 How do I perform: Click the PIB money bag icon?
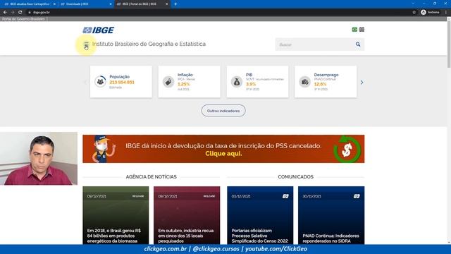click(x=237, y=82)
